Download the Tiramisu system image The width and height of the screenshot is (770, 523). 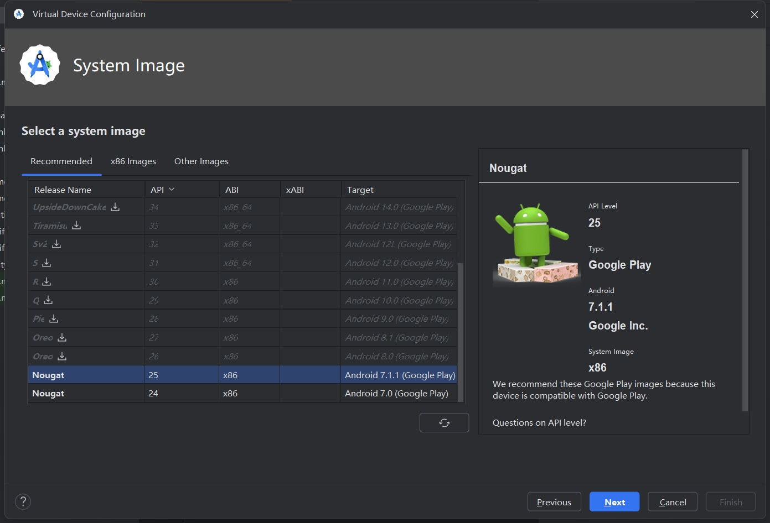click(x=76, y=226)
